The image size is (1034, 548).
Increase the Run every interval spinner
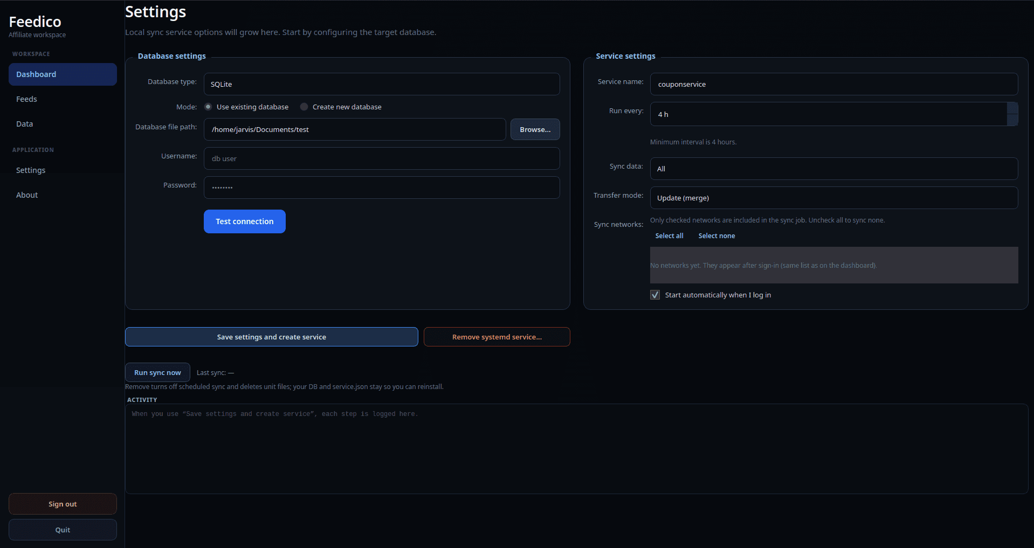tap(1012, 108)
